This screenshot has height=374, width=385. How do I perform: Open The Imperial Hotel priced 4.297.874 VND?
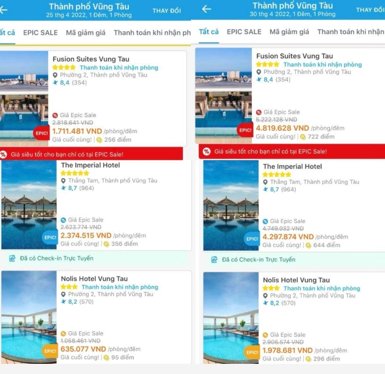coord(292,167)
